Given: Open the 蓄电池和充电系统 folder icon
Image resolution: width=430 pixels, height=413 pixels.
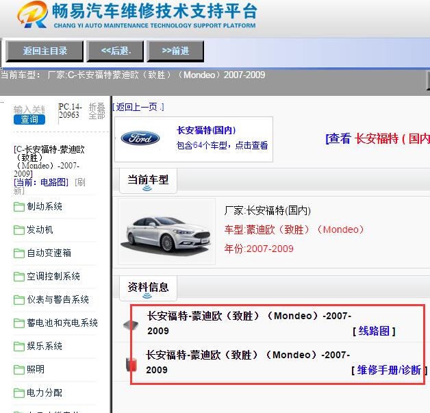Looking at the screenshot, I should click(19, 323).
